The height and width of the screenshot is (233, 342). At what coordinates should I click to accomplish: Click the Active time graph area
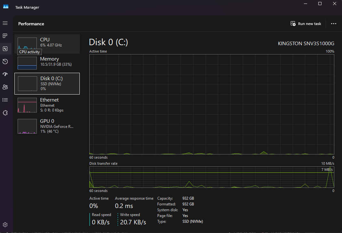212,104
